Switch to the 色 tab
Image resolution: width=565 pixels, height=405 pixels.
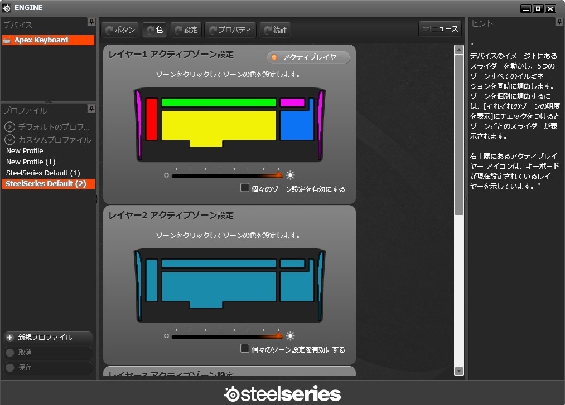click(x=154, y=30)
